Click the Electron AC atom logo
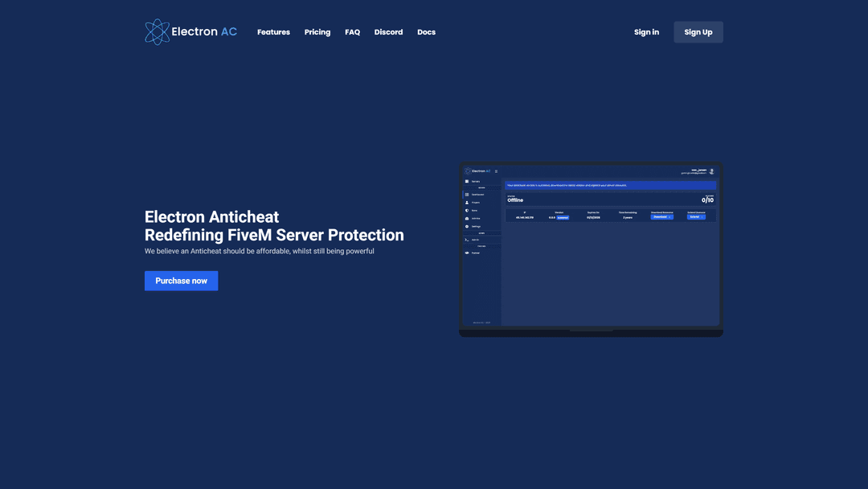This screenshot has height=489, width=868. tap(157, 32)
